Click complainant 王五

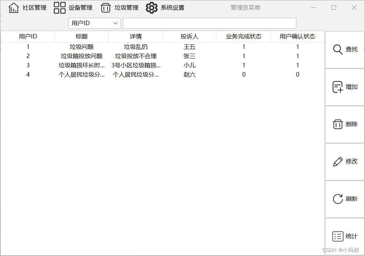pyautogui.click(x=189, y=47)
